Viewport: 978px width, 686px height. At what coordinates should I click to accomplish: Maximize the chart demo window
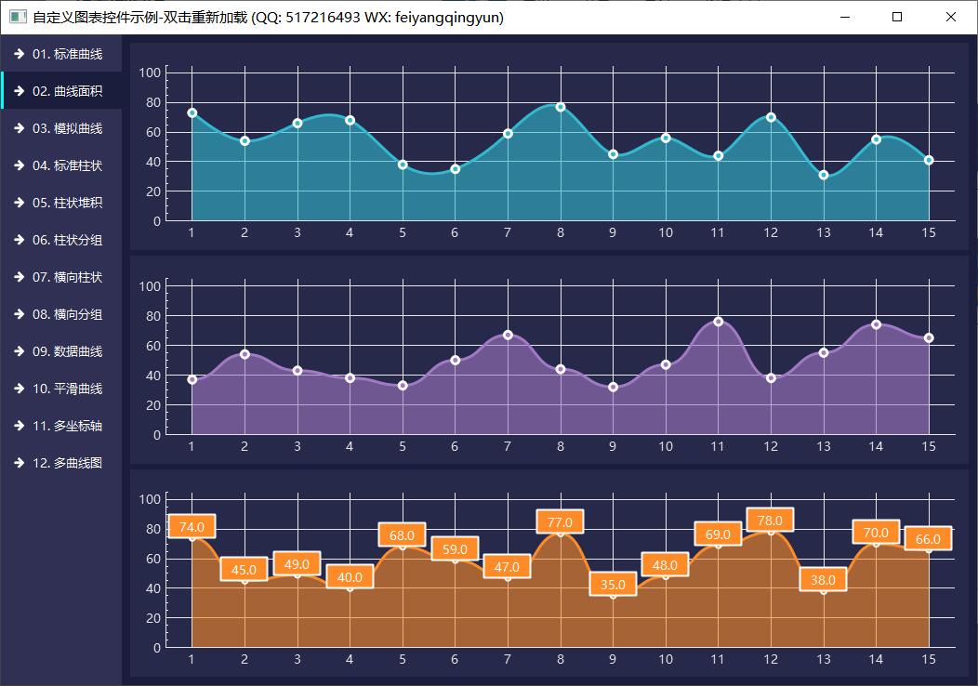(897, 17)
